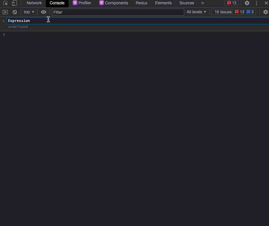Click the secondary settings gear on the filter bar
The image size is (269, 226).
coord(266,12)
